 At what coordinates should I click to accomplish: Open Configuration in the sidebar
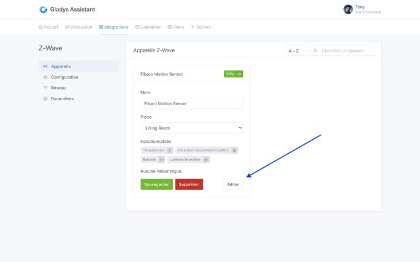click(x=79, y=77)
